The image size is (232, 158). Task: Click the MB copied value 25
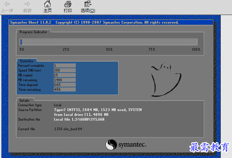[x=65, y=75]
